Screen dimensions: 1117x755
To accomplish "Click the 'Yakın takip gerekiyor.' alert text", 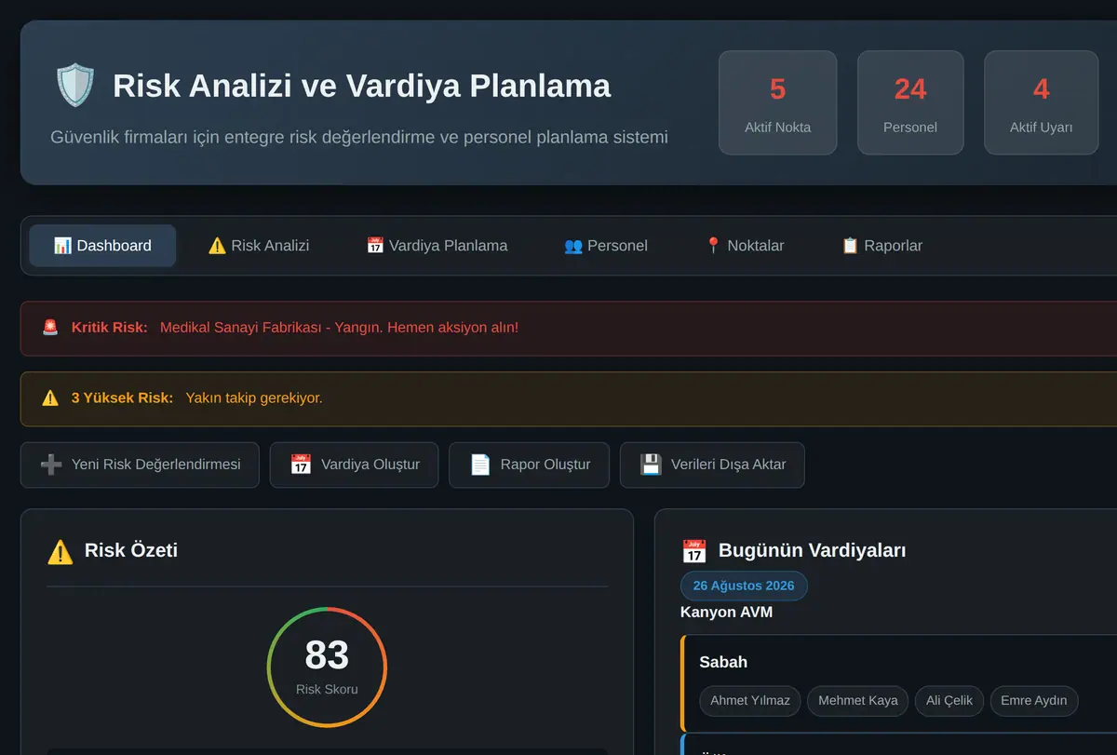I will click(x=254, y=398).
